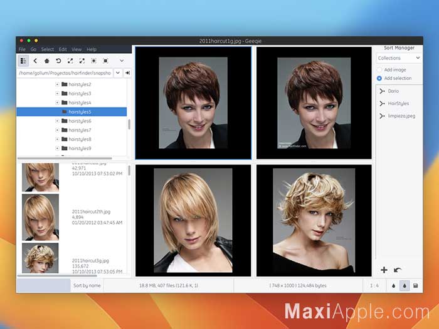This screenshot has width=439, height=329.
Task: Expand the hairstyles7 folder
Action: 57,130
